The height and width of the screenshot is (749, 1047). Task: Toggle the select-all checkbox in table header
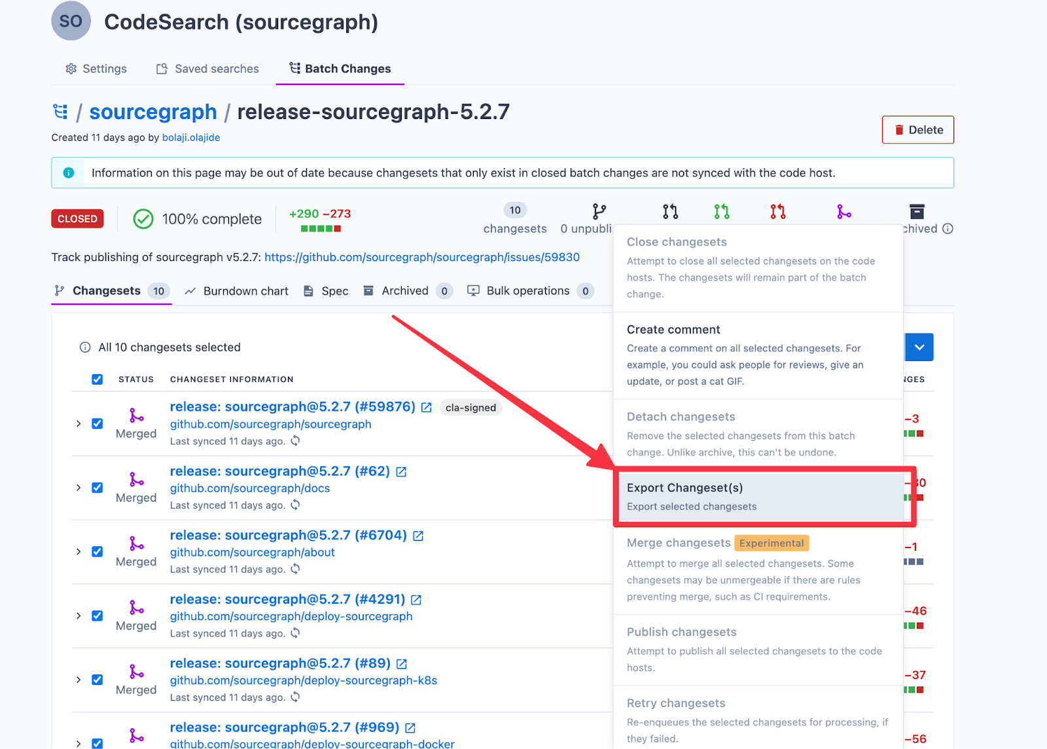98,379
